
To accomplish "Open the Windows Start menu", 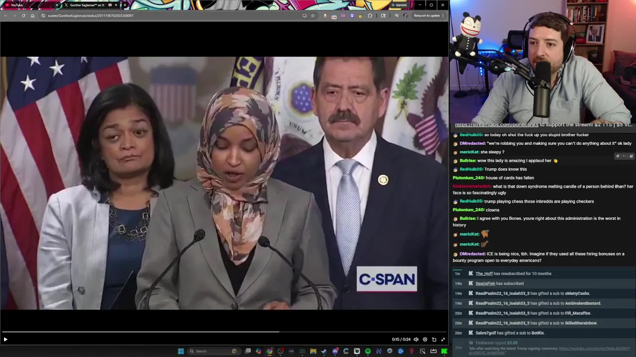I will [181, 351].
